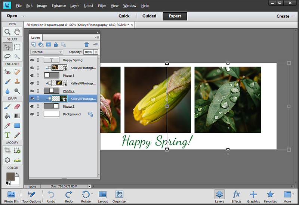Open the Filter menu

pyautogui.click(x=102, y=6)
